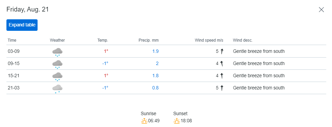Click the wind arrow in the 15-21 row
Screen dimensions: 332x127
(x=222, y=76)
